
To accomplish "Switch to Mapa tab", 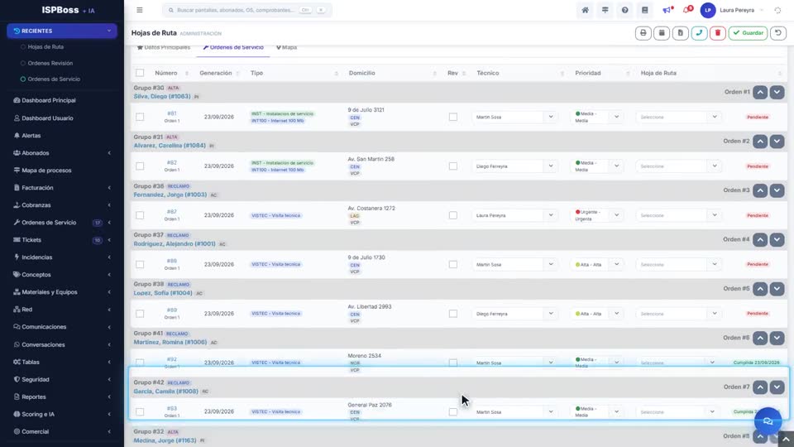I will 287,47.
